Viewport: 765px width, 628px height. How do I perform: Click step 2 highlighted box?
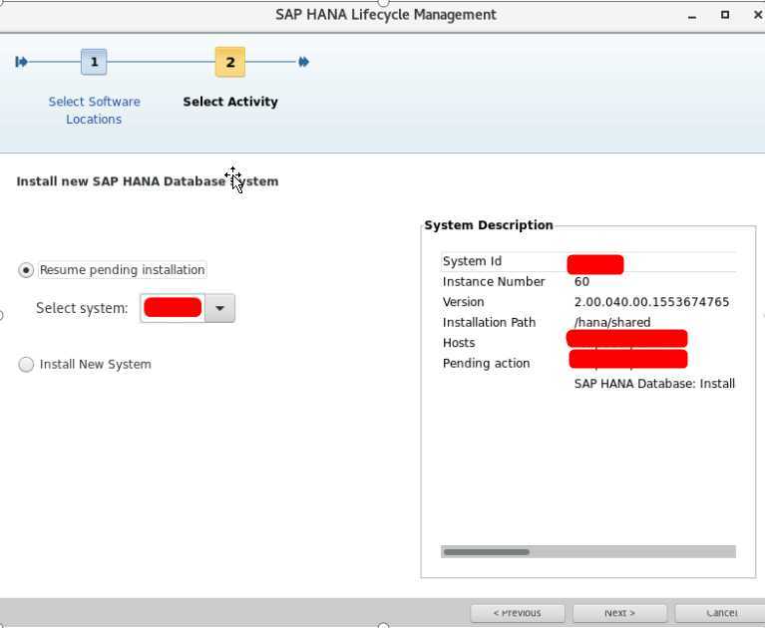[229, 62]
